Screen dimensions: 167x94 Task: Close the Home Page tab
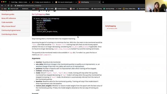pyautogui.click(x=29, y=2)
